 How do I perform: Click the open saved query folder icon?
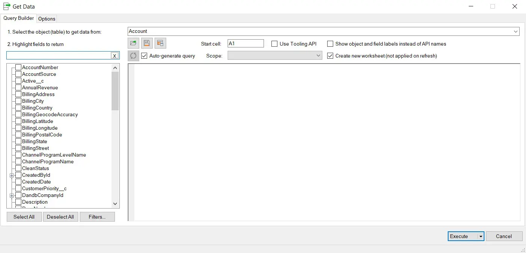[133, 43]
